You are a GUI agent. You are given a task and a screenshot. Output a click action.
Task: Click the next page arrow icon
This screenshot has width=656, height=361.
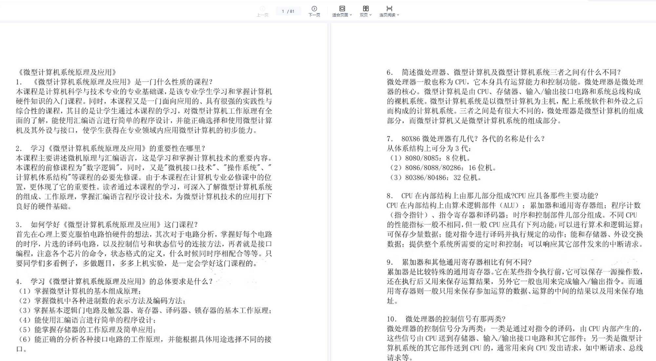coord(314,9)
